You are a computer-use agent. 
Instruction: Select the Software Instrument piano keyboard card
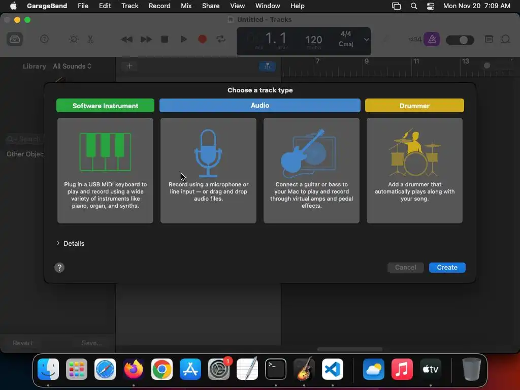[105, 171]
